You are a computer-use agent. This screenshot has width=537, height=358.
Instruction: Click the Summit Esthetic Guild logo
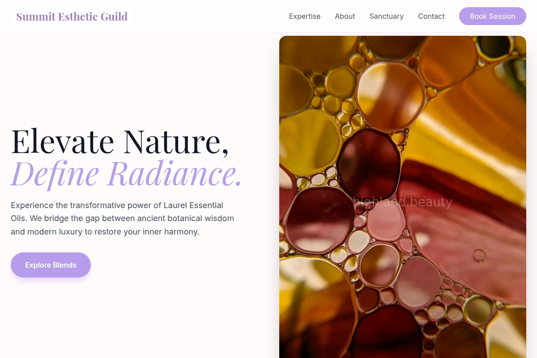pyautogui.click(x=72, y=17)
